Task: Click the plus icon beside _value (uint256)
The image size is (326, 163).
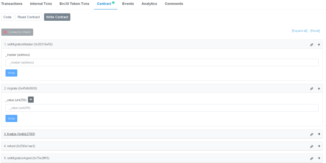Action: [31, 100]
